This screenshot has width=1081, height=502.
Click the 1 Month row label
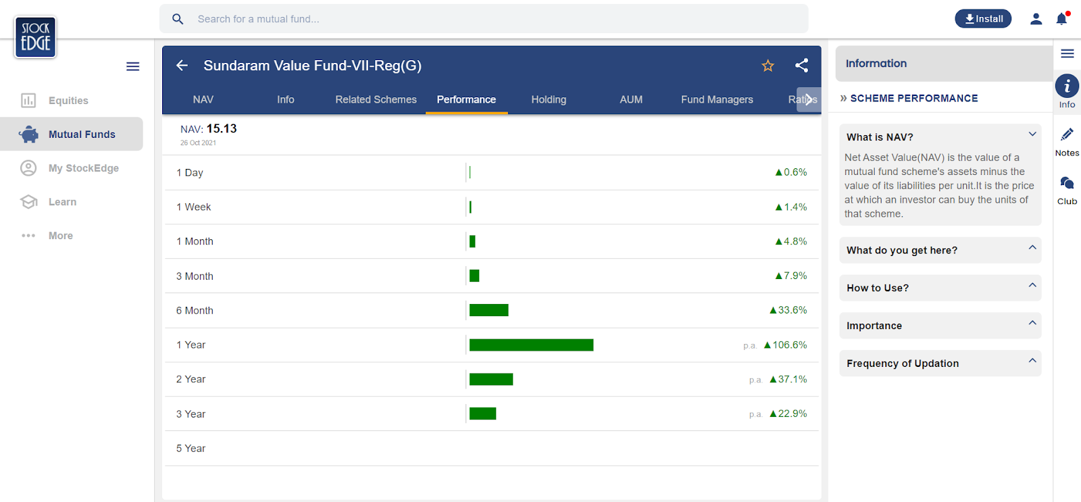pyautogui.click(x=195, y=242)
